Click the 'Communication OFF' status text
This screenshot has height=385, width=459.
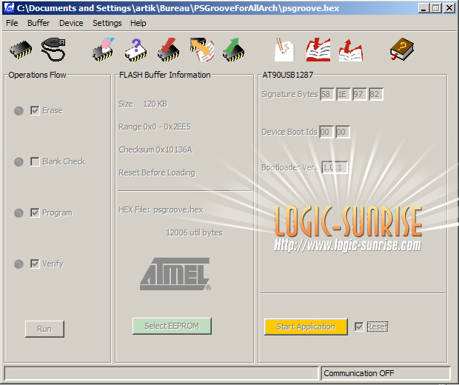(x=359, y=373)
